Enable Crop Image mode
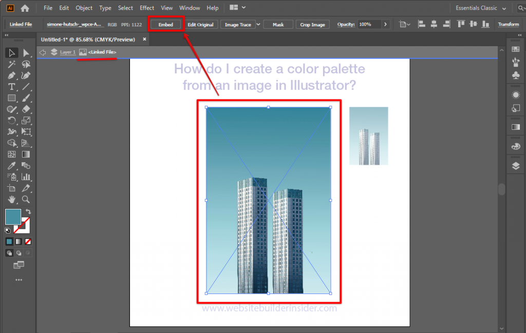 click(x=312, y=24)
